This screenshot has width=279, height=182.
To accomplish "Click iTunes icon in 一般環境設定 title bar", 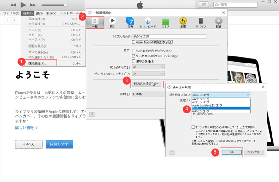I will tap(90, 13).
